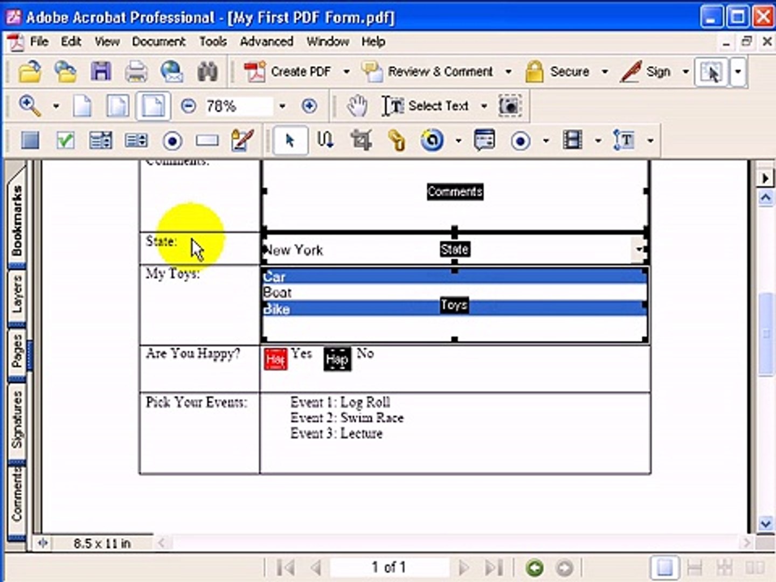Click the Sign button
This screenshot has width=776, height=582.
click(x=646, y=72)
